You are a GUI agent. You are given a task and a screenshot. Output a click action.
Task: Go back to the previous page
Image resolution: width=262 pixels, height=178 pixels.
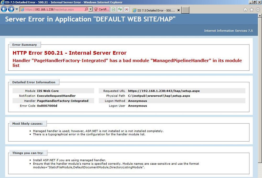4,9
